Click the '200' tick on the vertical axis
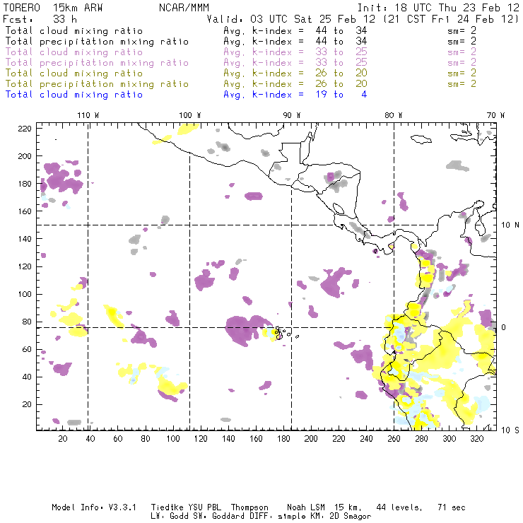Screen dimensions: 523x523 pos(25,156)
